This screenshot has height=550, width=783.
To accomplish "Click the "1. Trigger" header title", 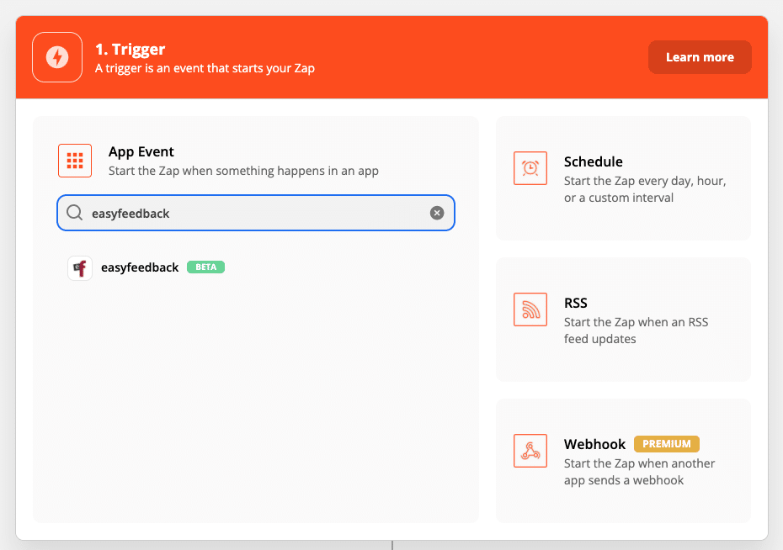I will (130, 50).
